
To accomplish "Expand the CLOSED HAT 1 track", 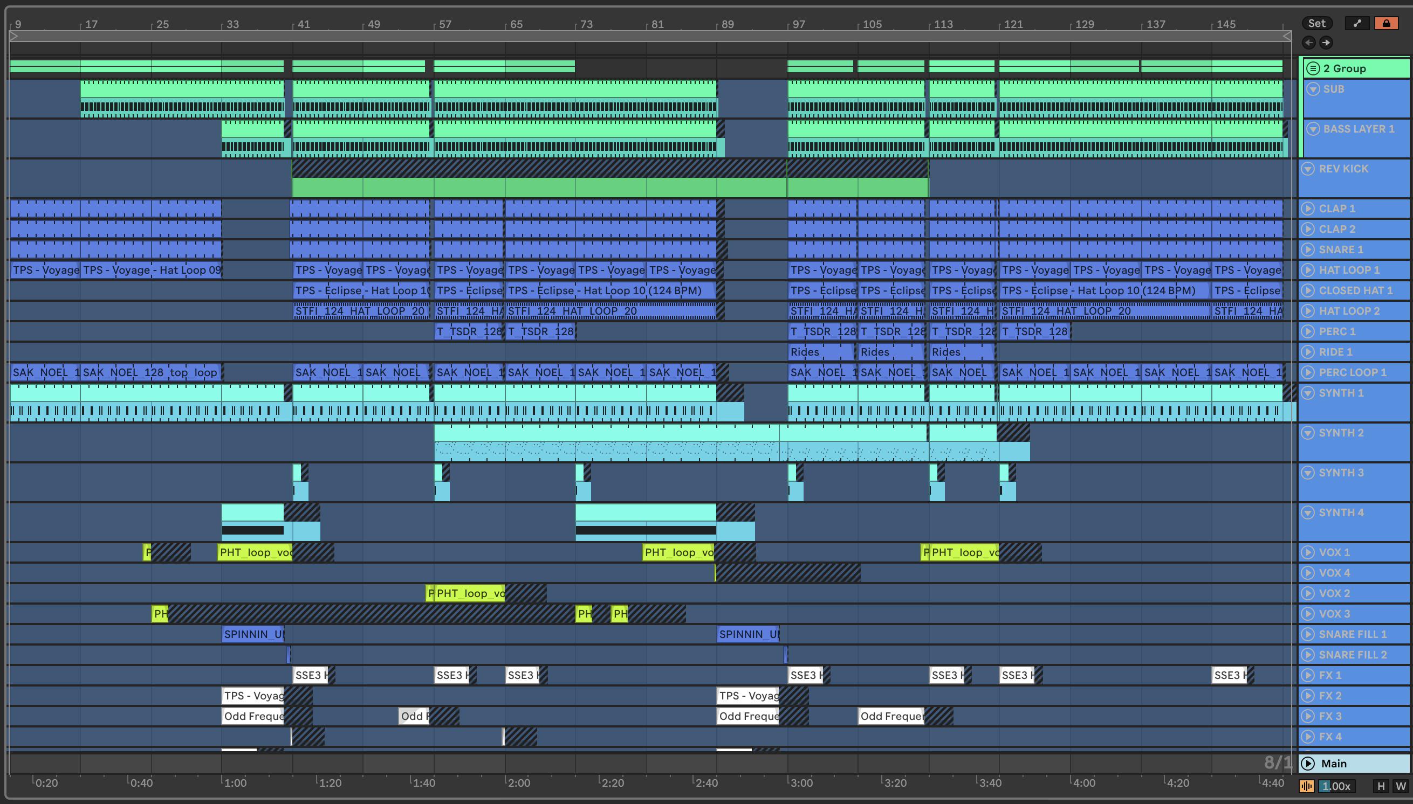I will (1307, 290).
